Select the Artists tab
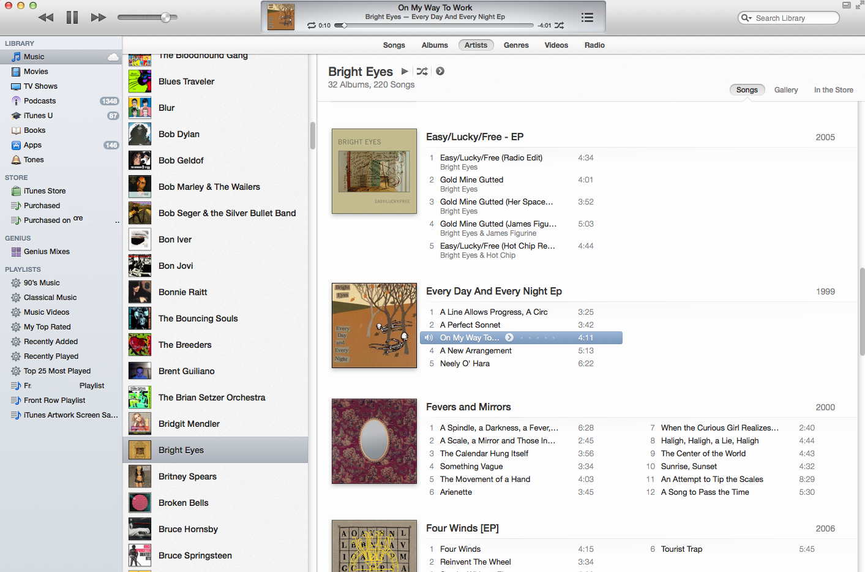Viewport: 865px width, 572px height. [x=476, y=45]
